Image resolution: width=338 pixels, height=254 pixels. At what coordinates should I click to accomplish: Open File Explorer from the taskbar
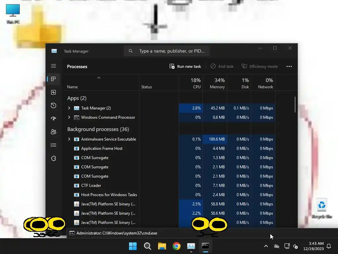tap(162, 246)
